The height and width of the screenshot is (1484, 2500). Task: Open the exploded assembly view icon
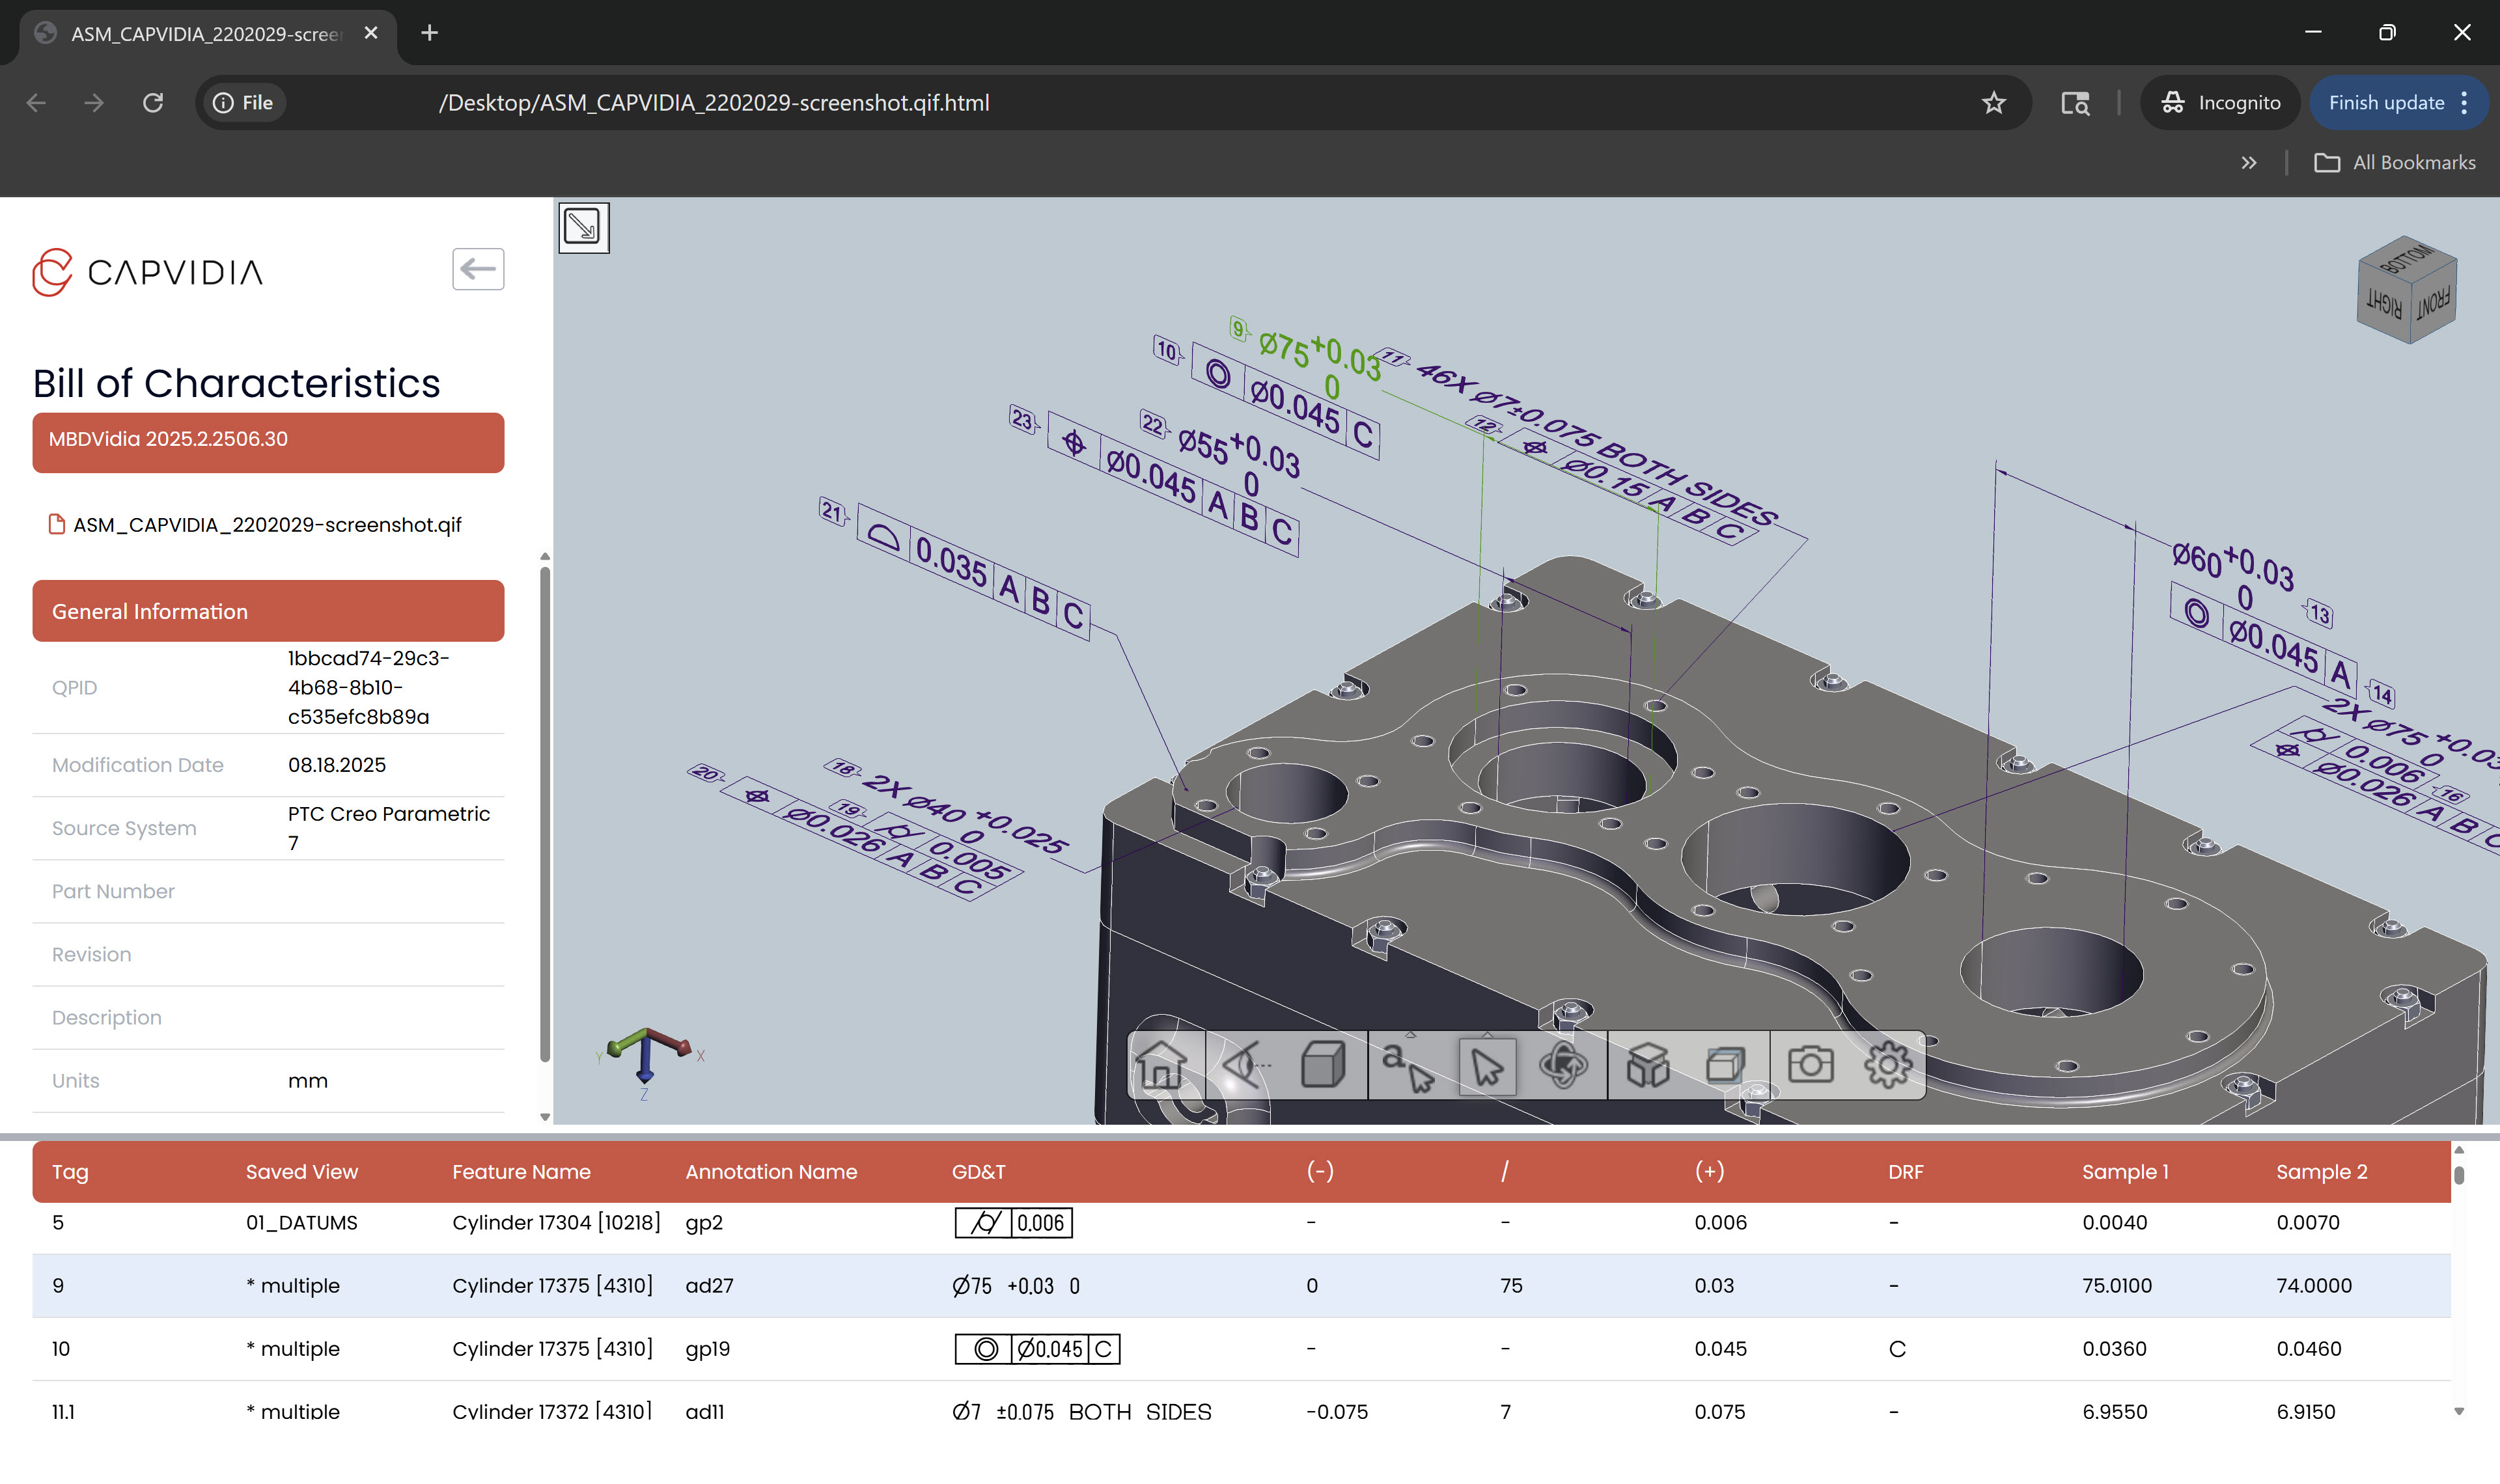coord(1647,1065)
